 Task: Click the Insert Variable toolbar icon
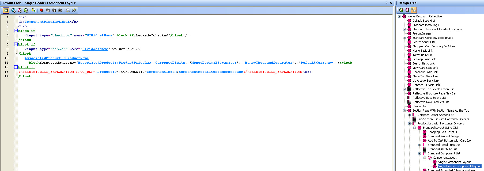point(13,10)
